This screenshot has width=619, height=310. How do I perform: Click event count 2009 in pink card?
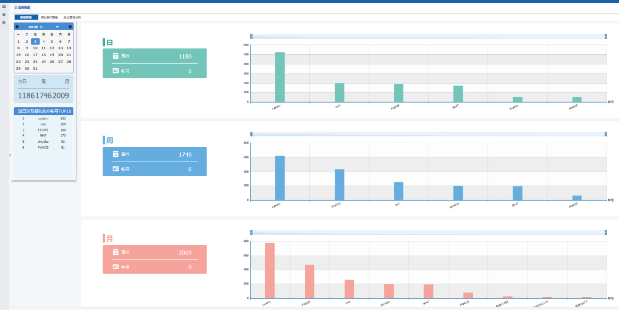[185, 252]
